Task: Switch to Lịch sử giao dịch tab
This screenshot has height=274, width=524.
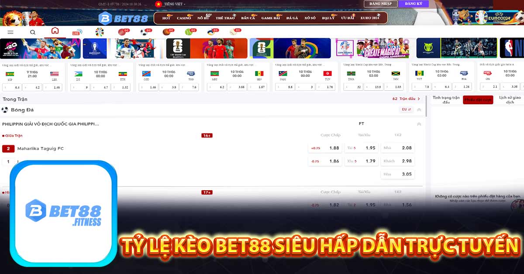Action: point(510,100)
